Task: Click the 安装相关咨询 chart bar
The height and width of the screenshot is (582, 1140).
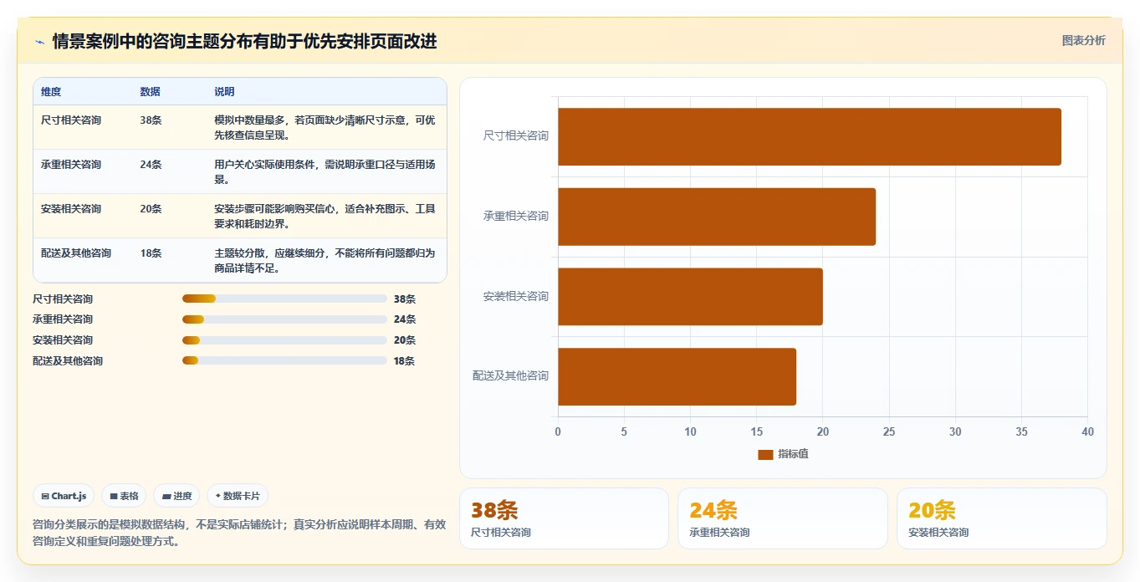Action: 690,296
